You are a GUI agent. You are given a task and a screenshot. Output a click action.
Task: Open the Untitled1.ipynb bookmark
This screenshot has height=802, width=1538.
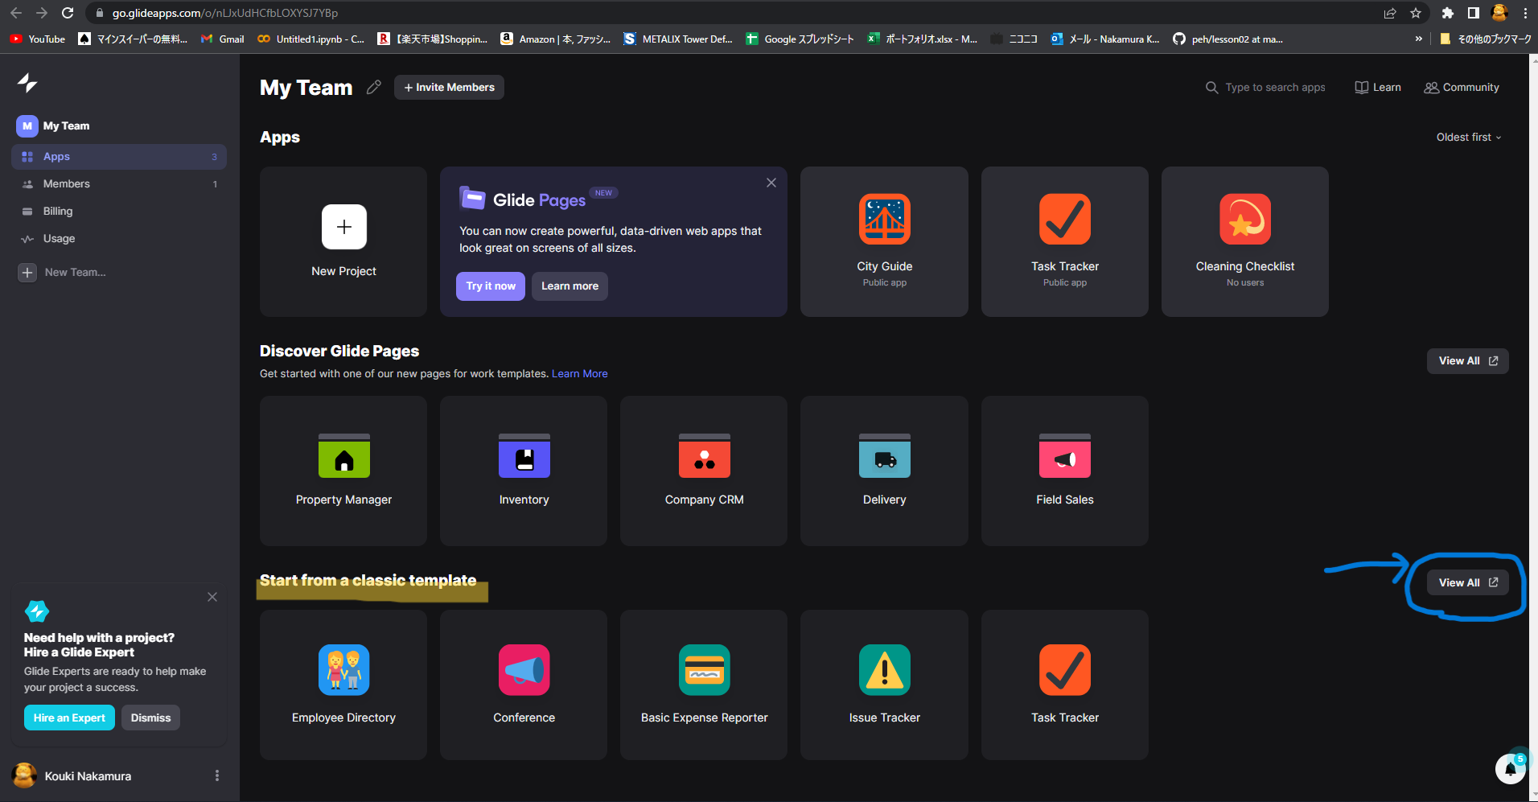310,39
